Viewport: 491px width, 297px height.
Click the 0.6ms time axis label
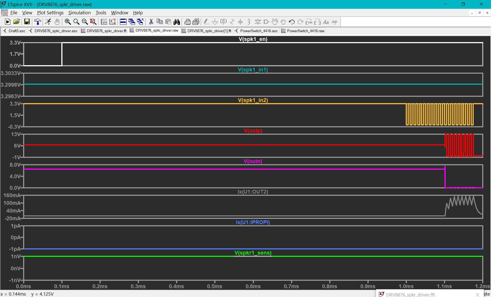tap(253, 286)
